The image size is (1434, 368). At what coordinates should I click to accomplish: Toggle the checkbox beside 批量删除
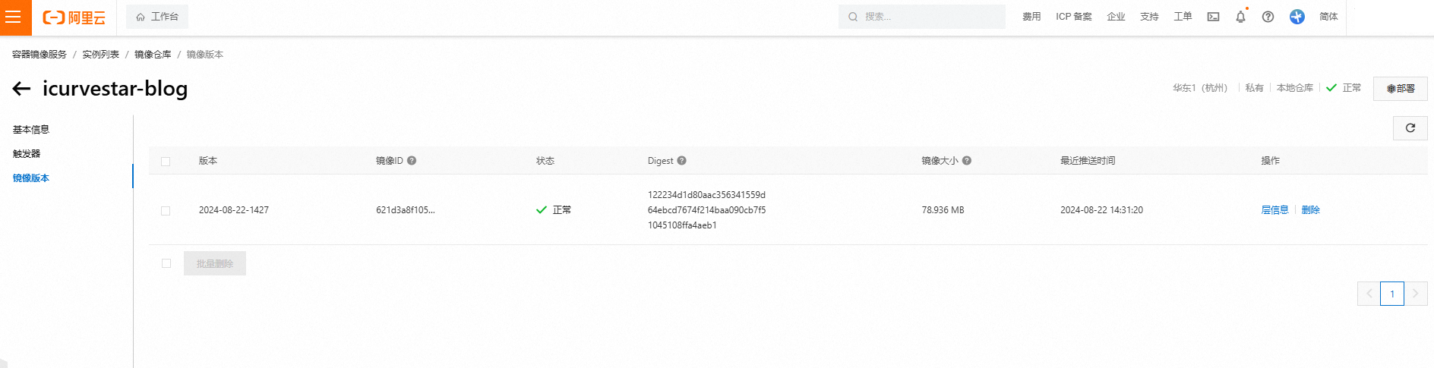[166, 263]
